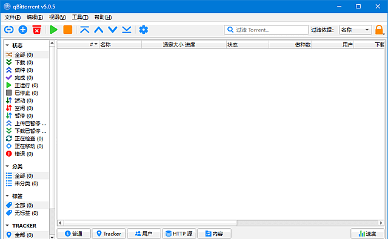Open the 视图(V) menu

click(57, 18)
